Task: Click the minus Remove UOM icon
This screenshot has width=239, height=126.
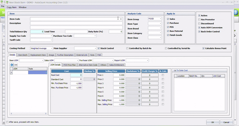Action: (16, 65)
